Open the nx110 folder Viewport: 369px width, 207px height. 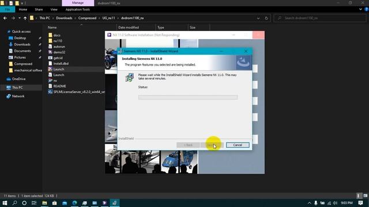[x=58, y=41]
